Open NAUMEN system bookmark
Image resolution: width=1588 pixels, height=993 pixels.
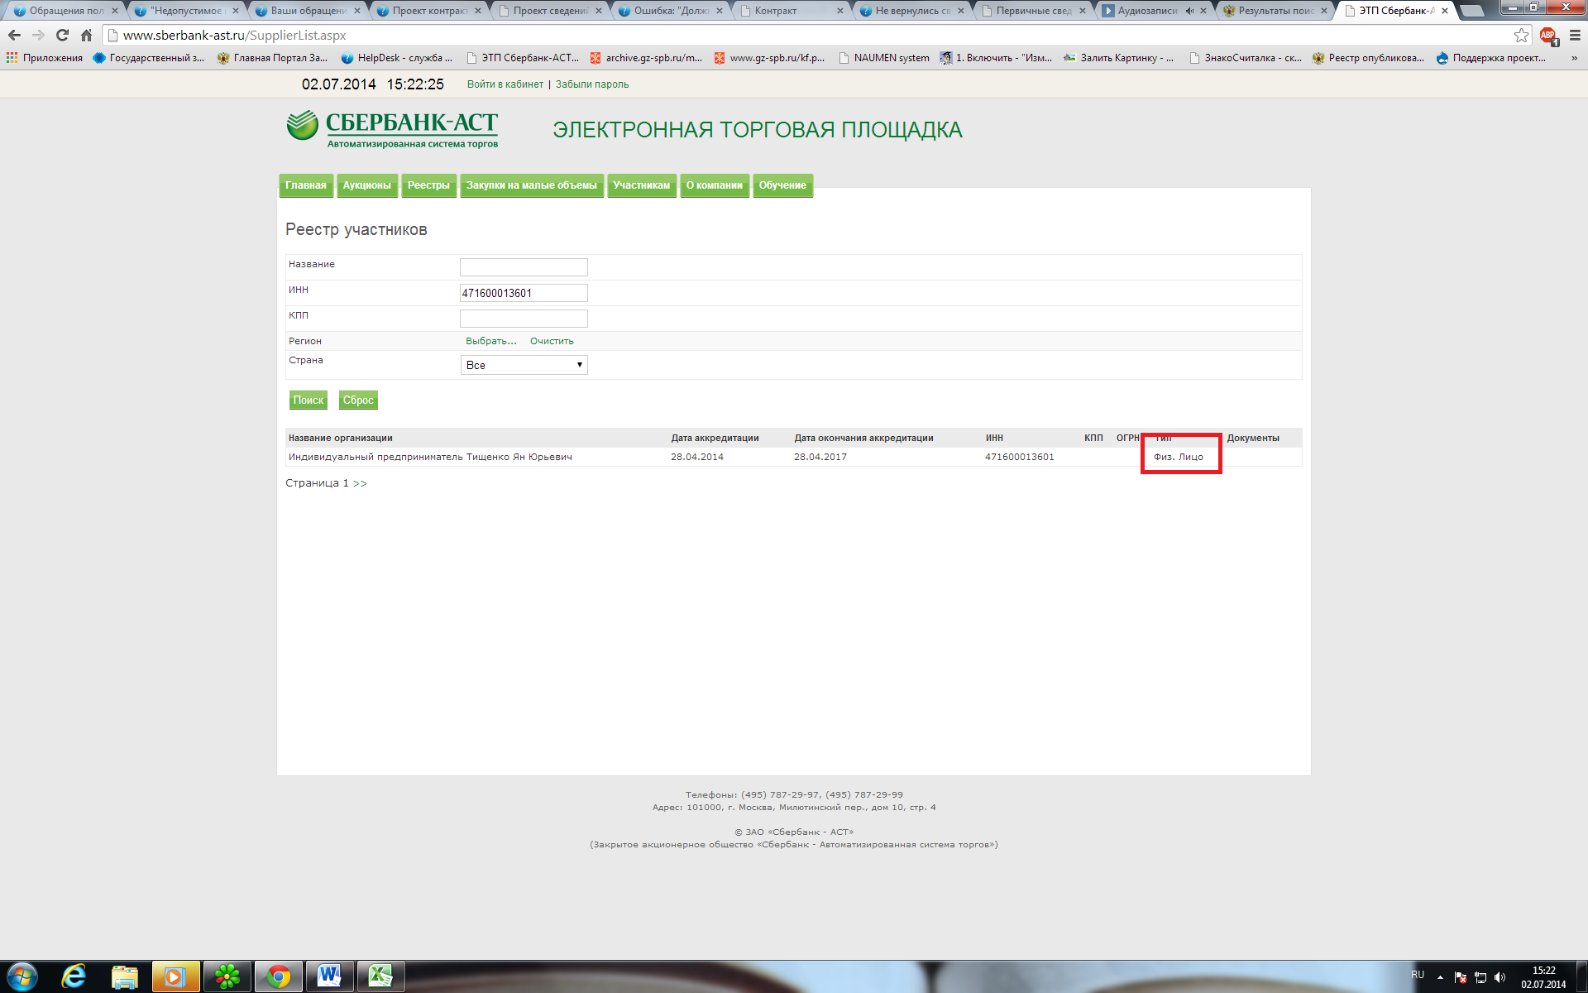coord(883,58)
